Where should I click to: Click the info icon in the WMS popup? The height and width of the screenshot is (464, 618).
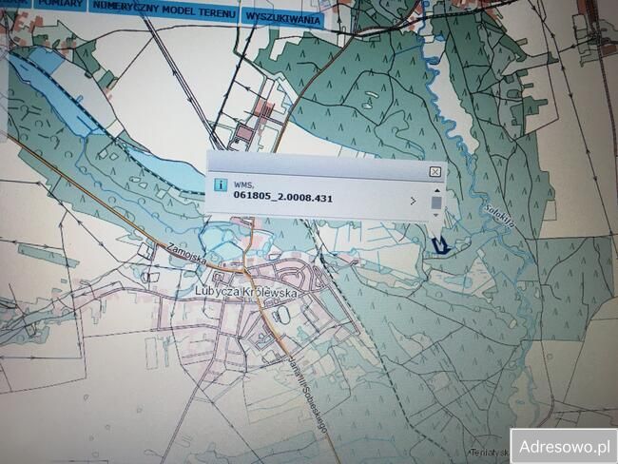(x=221, y=184)
